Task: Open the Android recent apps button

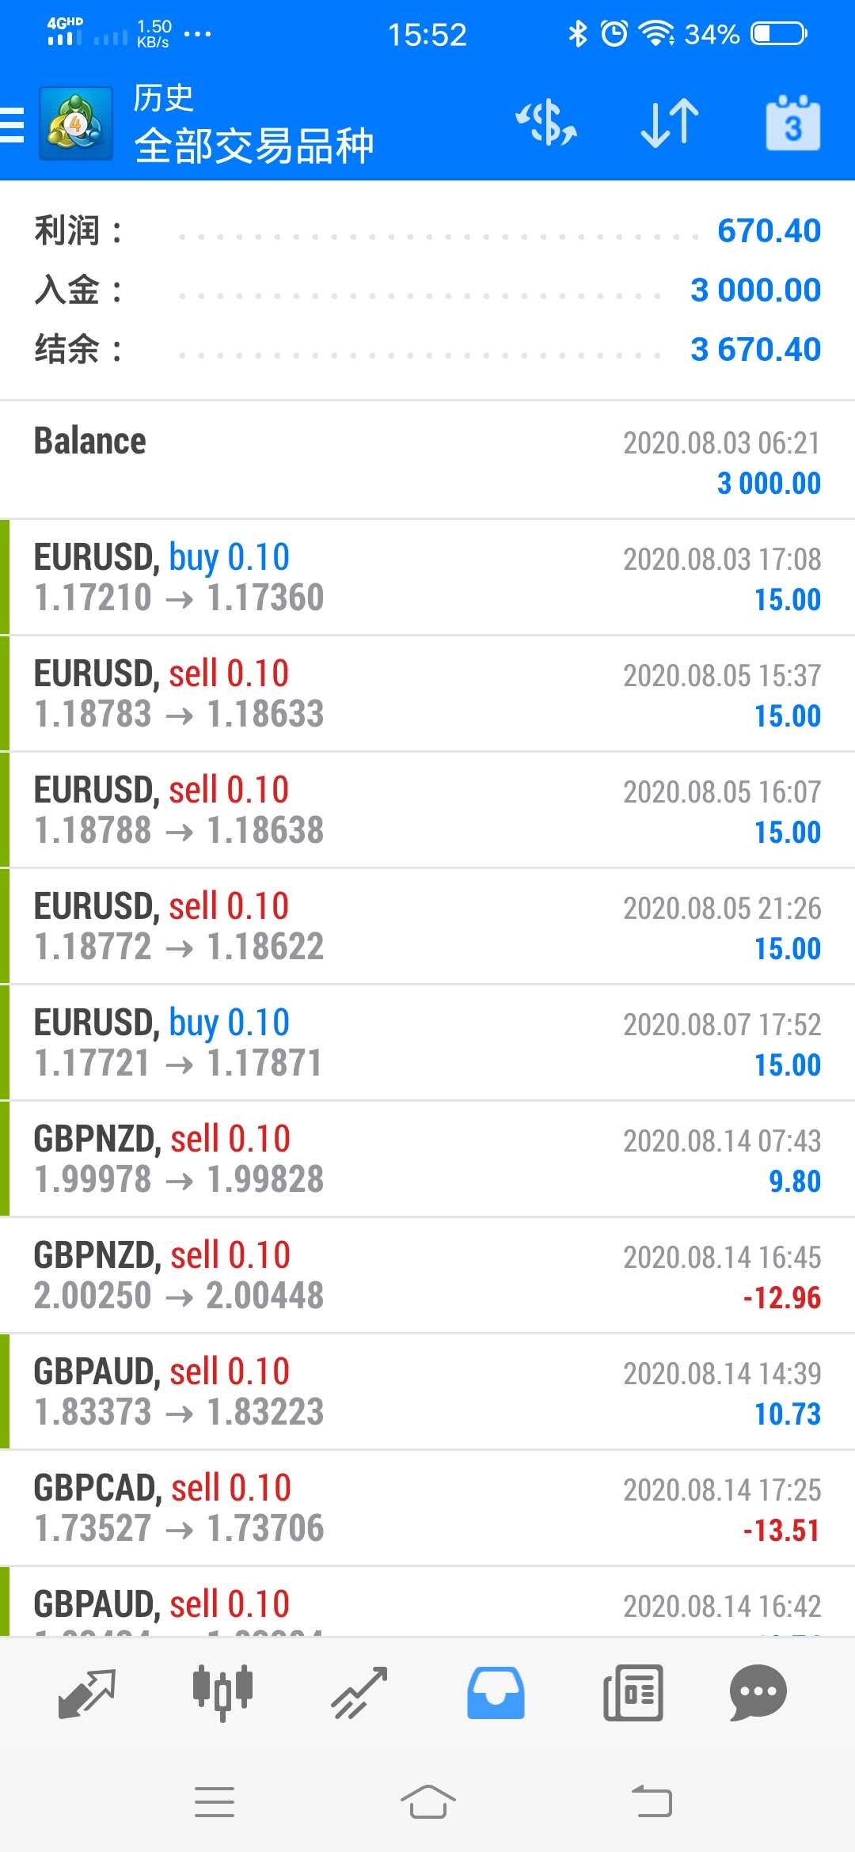Action: (215, 1803)
